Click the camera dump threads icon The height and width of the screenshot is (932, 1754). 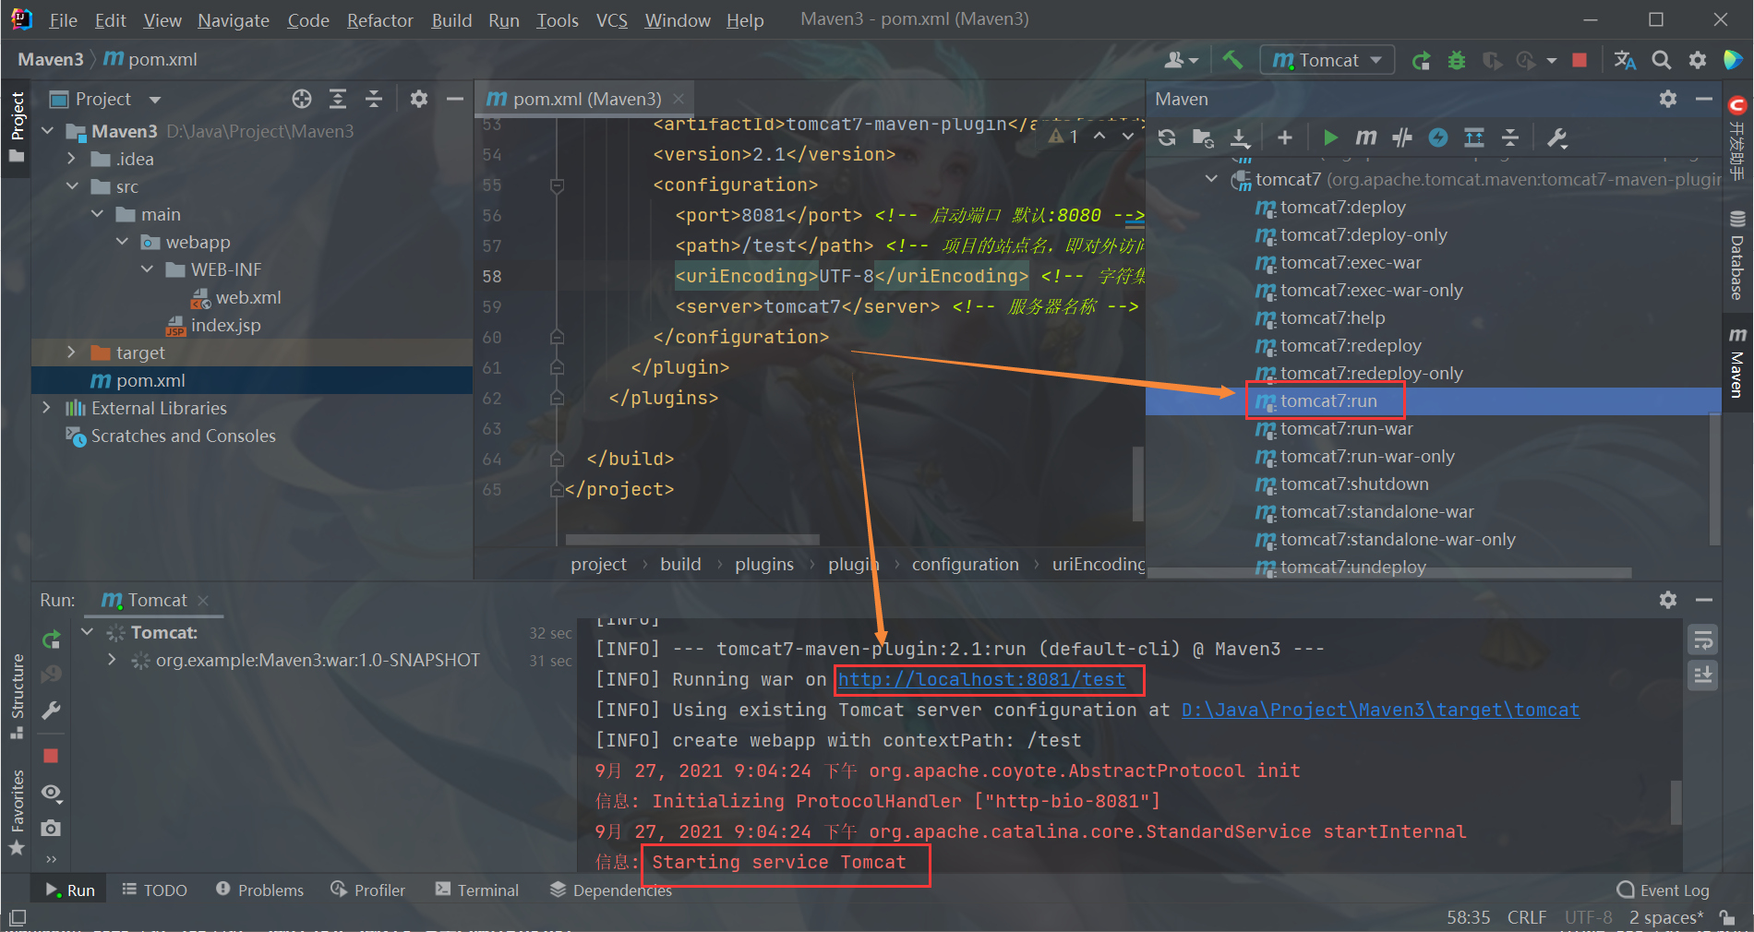tap(52, 828)
